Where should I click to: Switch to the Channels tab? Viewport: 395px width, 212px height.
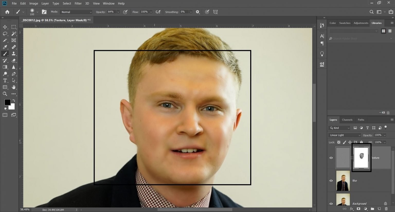tap(347, 119)
